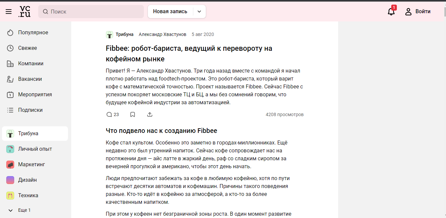
Task: Open the notification bell with red badge
Action: click(x=391, y=12)
